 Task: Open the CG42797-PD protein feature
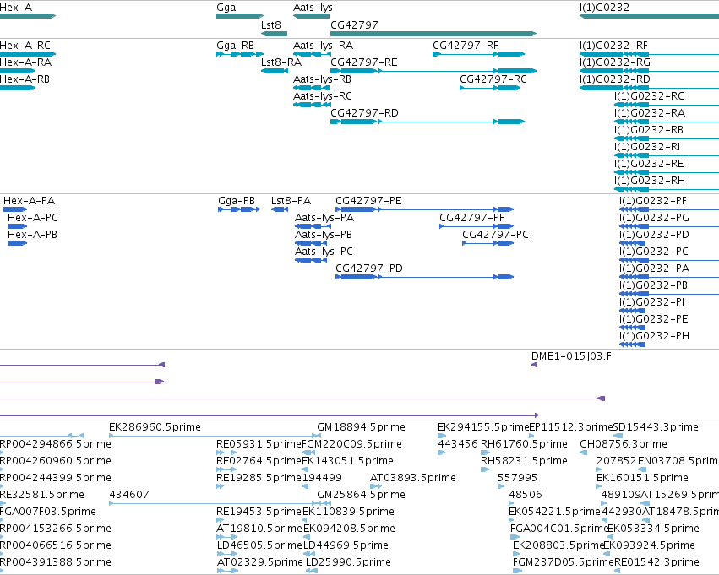[x=425, y=277]
